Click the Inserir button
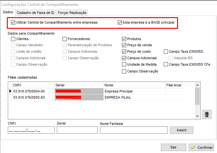This screenshot has height=153, width=217. [181, 130]
